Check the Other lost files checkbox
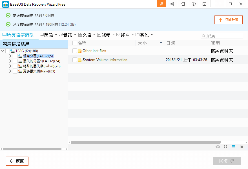248x169 pixels. tap(75, 51)
